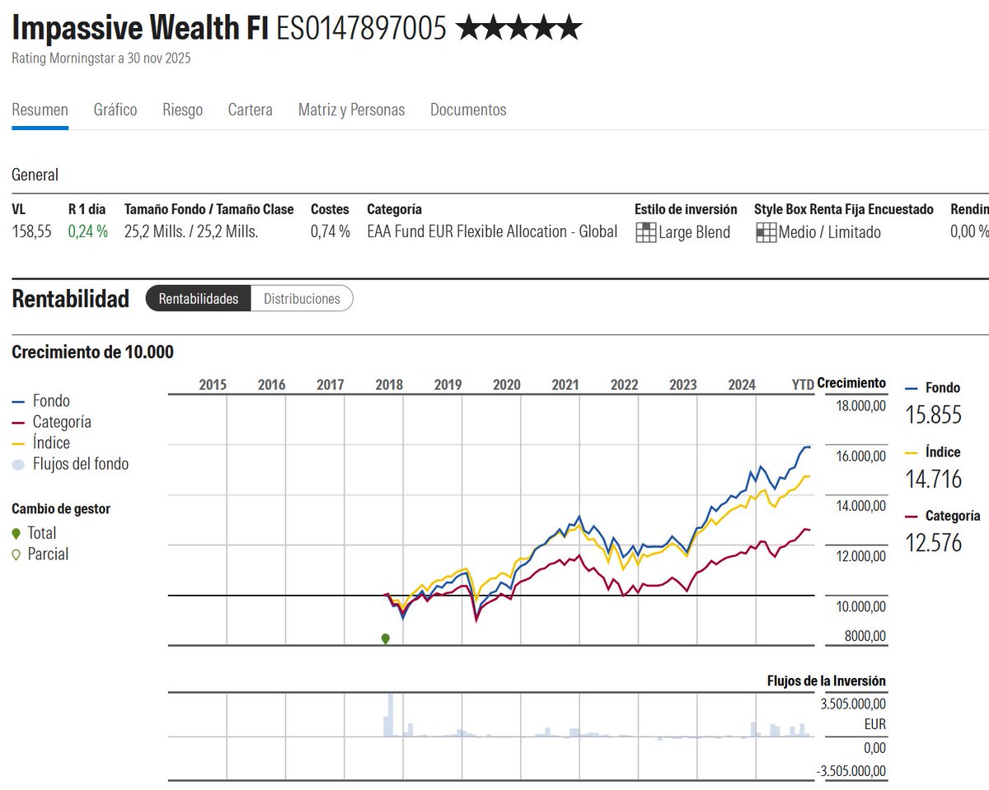
Task: Open the Riesgo tab
Action: click(182, 110)
